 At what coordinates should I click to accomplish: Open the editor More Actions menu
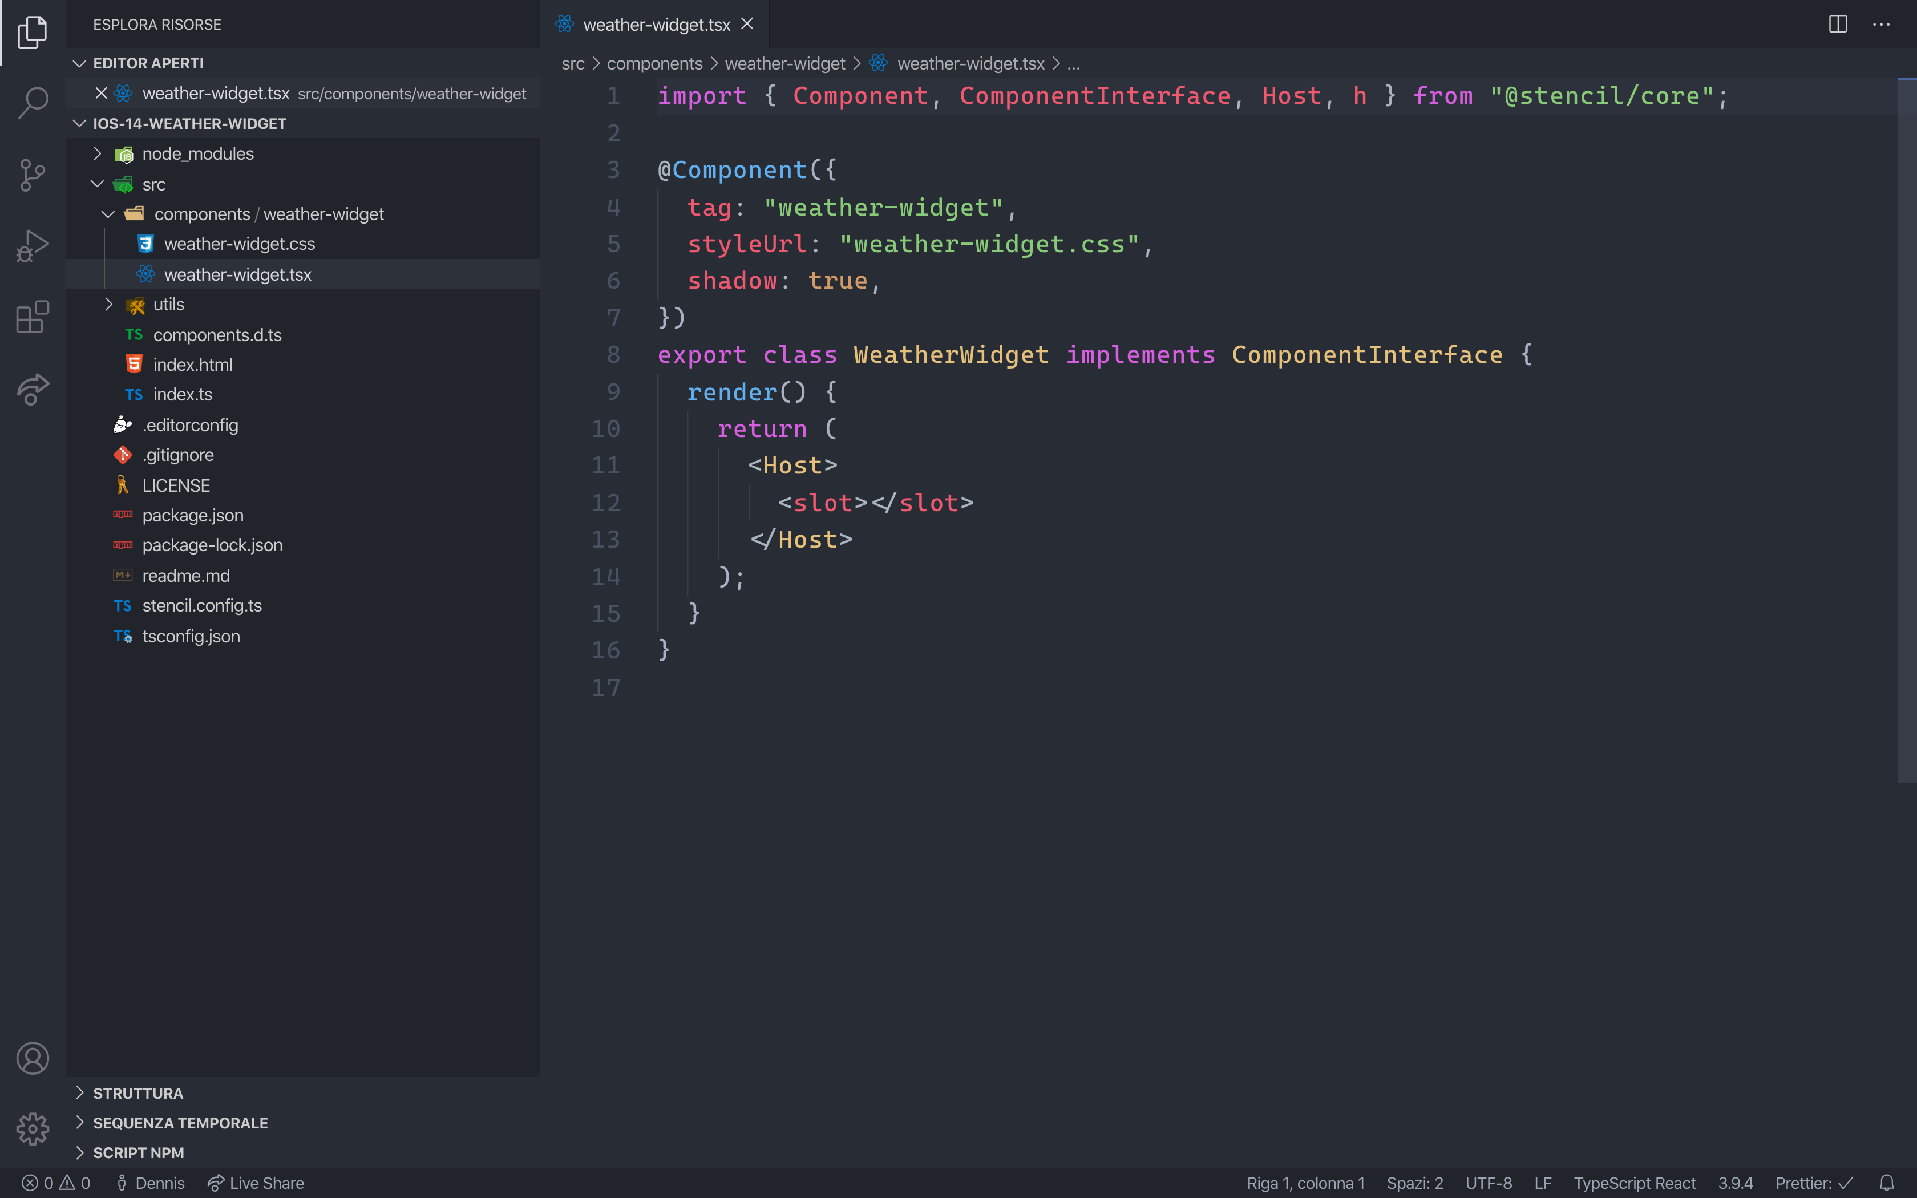(1882, 25)
